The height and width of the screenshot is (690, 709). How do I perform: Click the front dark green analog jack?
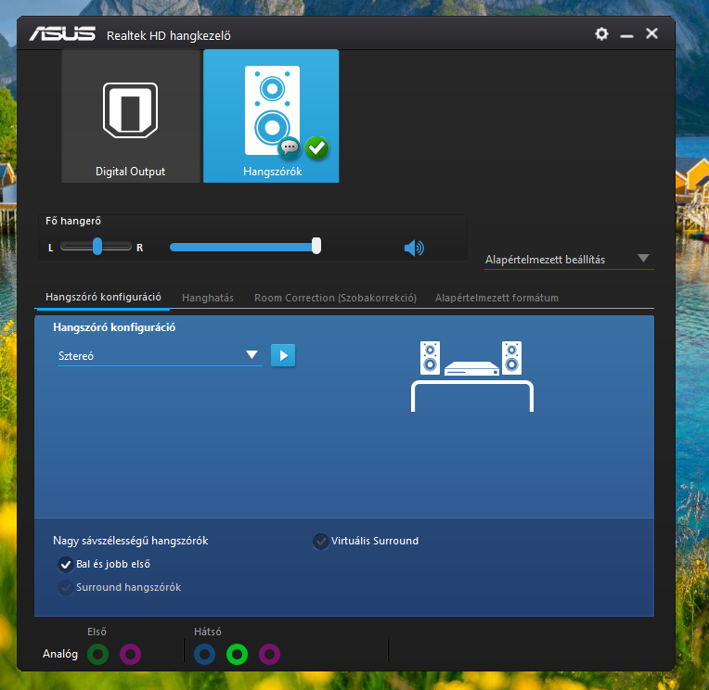pyautogui.click(x=97, y=654)
